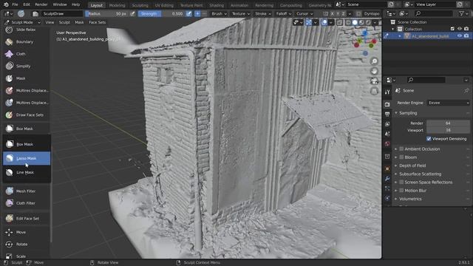Select the Edit Face Set tool
473x266 pixels.
[x=26, y=219]
